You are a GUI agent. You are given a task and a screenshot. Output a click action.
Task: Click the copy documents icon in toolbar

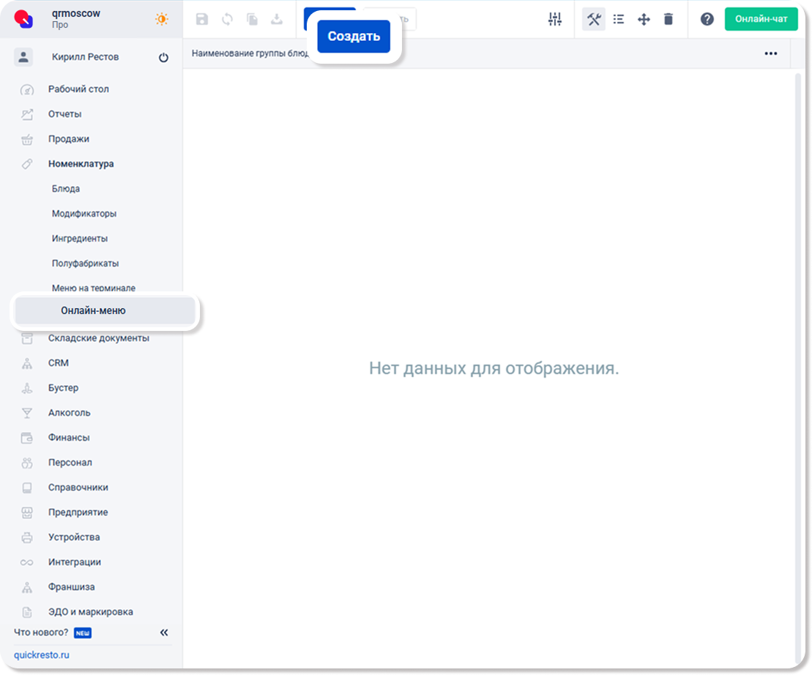(x=252, y=20)
